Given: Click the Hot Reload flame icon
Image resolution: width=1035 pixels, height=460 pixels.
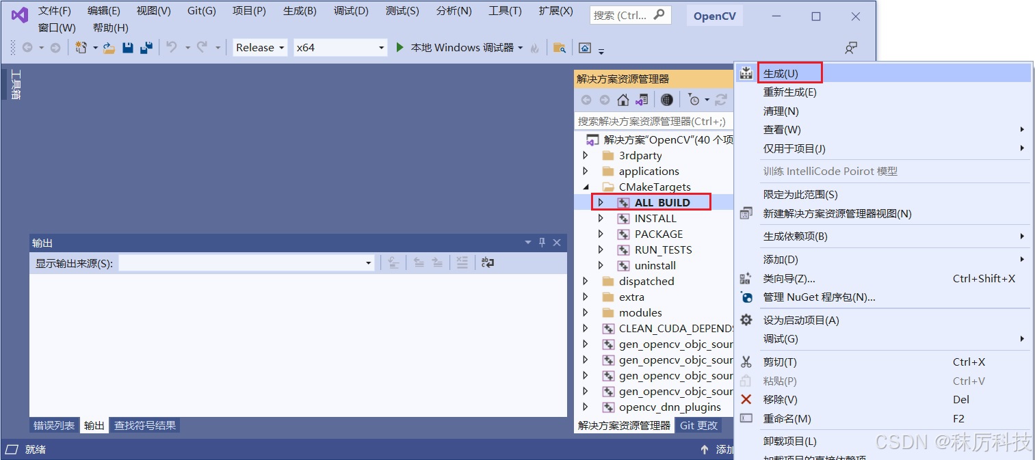Looking at the screenshot, I should 535,48.
